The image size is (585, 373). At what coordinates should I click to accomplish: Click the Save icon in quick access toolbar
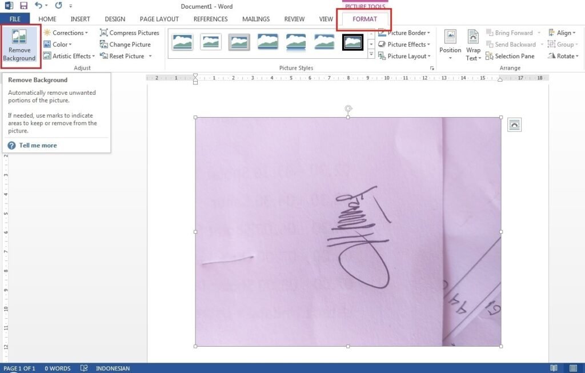(x=23, y=6)
